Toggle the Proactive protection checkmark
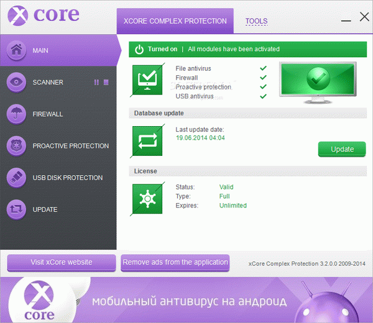This screenshot has height=323, width=373. coord(263,87)
